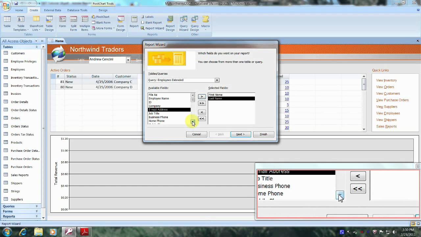Open All Access Objects pane dropdown

36,41
